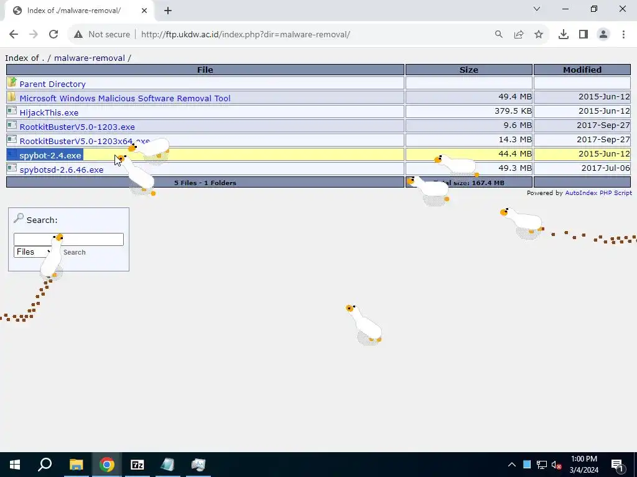Download HijackThis.exe

[x=49, y=112]
